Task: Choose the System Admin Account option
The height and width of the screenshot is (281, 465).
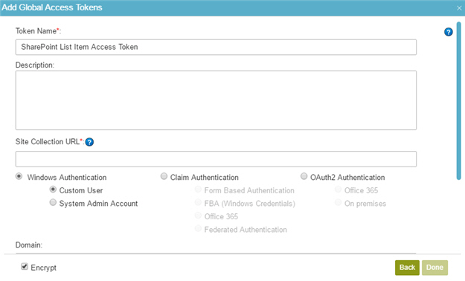Action: click(53, 202)
